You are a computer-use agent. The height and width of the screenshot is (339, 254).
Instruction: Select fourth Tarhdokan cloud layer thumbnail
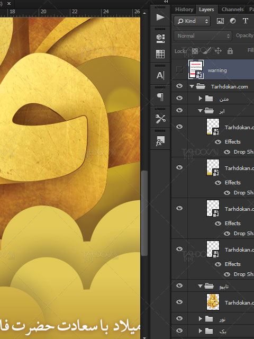[x=213, y=249]
